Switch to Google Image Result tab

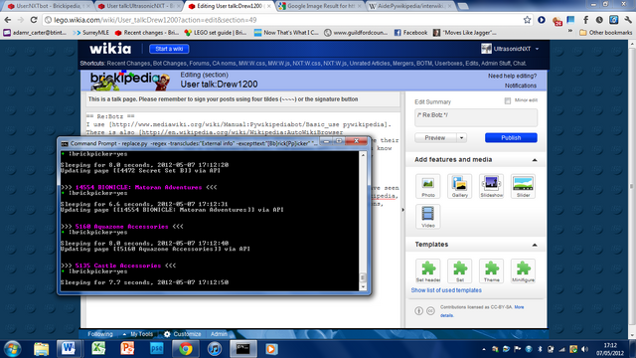coord(320,6)
